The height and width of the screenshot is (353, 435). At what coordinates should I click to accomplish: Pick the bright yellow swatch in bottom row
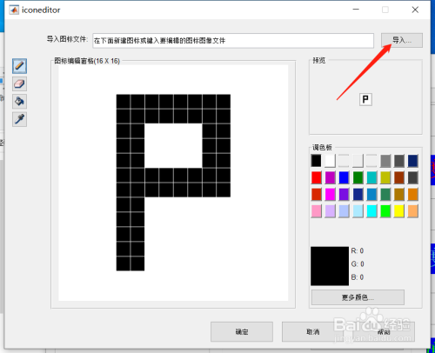[399, 211]
